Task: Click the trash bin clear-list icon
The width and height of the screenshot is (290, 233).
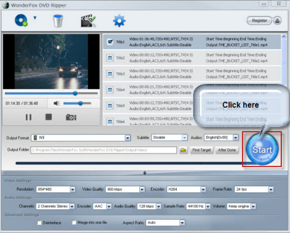Action: click(x=58, y=21)
